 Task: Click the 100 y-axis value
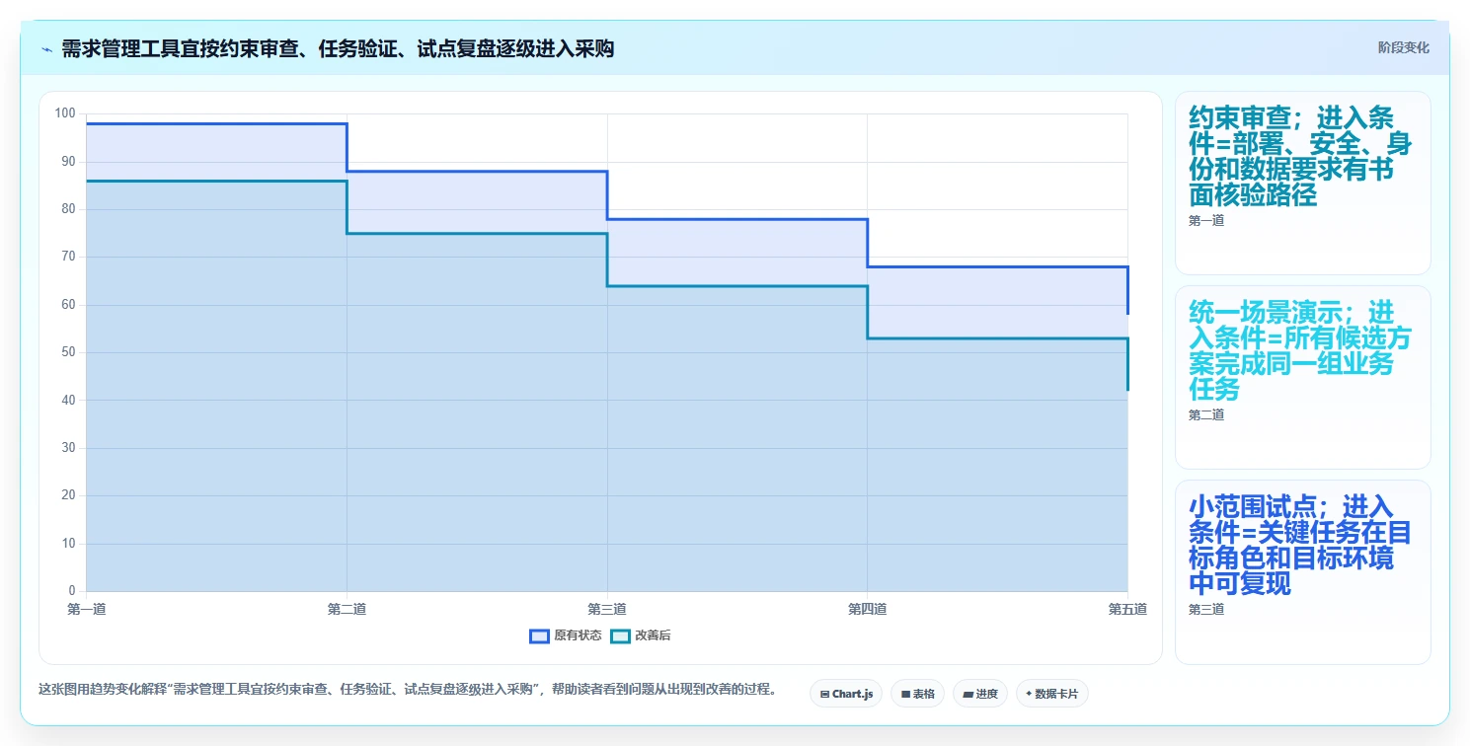[65, 113]
